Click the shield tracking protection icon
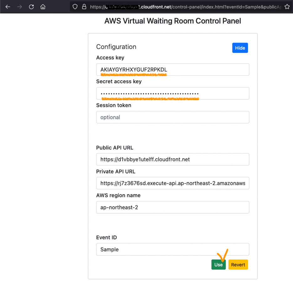Image resolution: width=293 pixels, height=283 pixels. [75, 7]
